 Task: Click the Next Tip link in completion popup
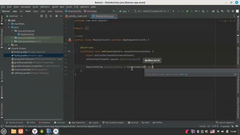[183, 74]
